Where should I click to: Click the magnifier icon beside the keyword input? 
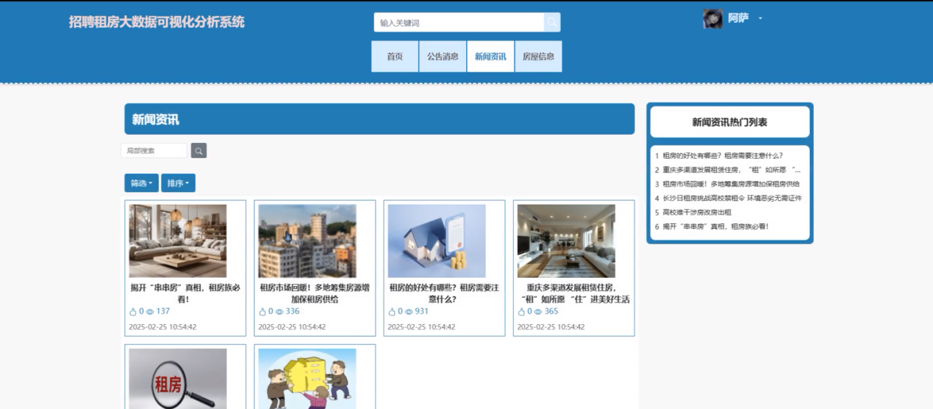coord(552,22)
